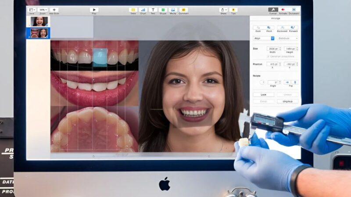Viewport: 351px width, 197px height.
Task: Add a Comment
Action: pos(183,10)
